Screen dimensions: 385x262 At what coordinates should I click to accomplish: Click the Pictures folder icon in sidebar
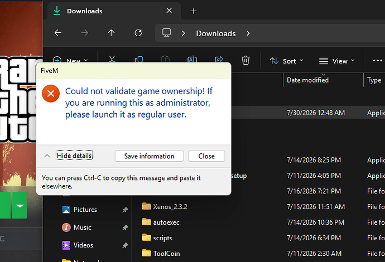pos(66,210)
